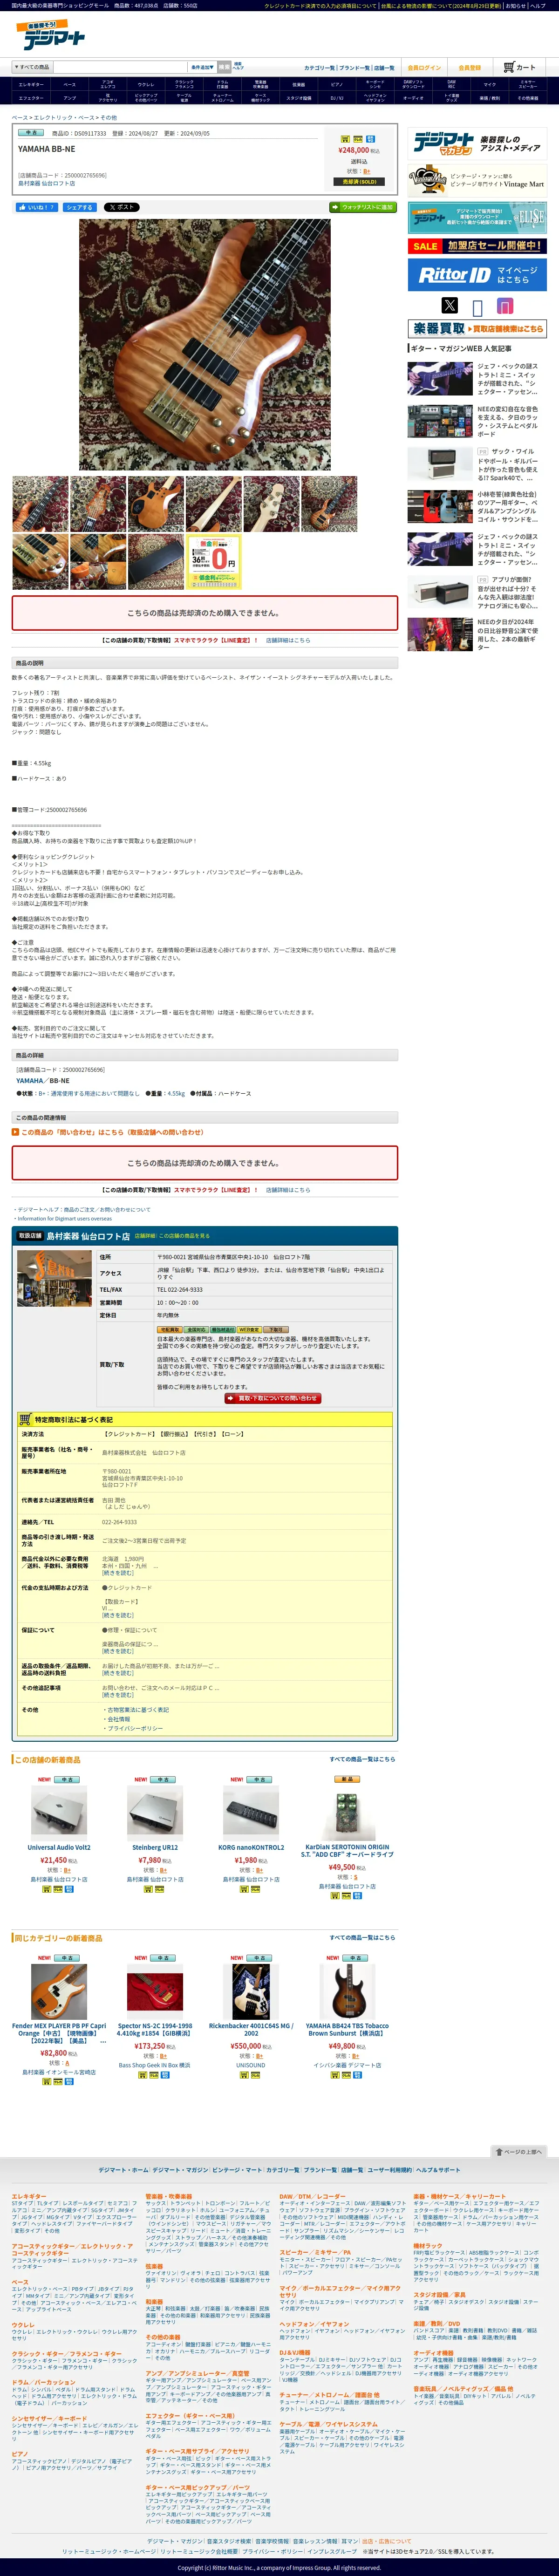Expand 続きを読む under 保証について
This screenshot has width=559, height=2576.
click(117, 1651)
